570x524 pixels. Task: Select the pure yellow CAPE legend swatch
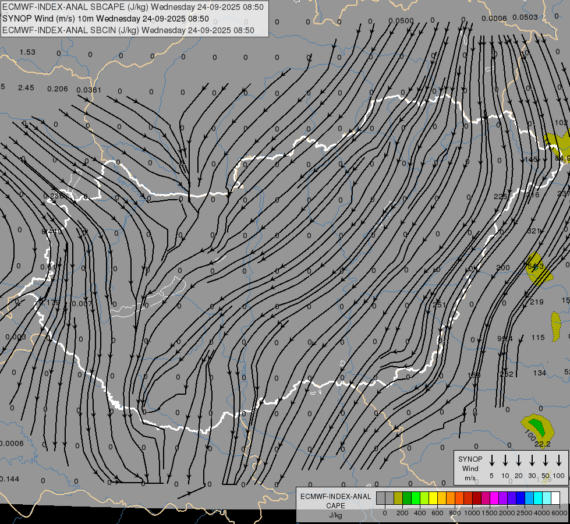(433, 498)
